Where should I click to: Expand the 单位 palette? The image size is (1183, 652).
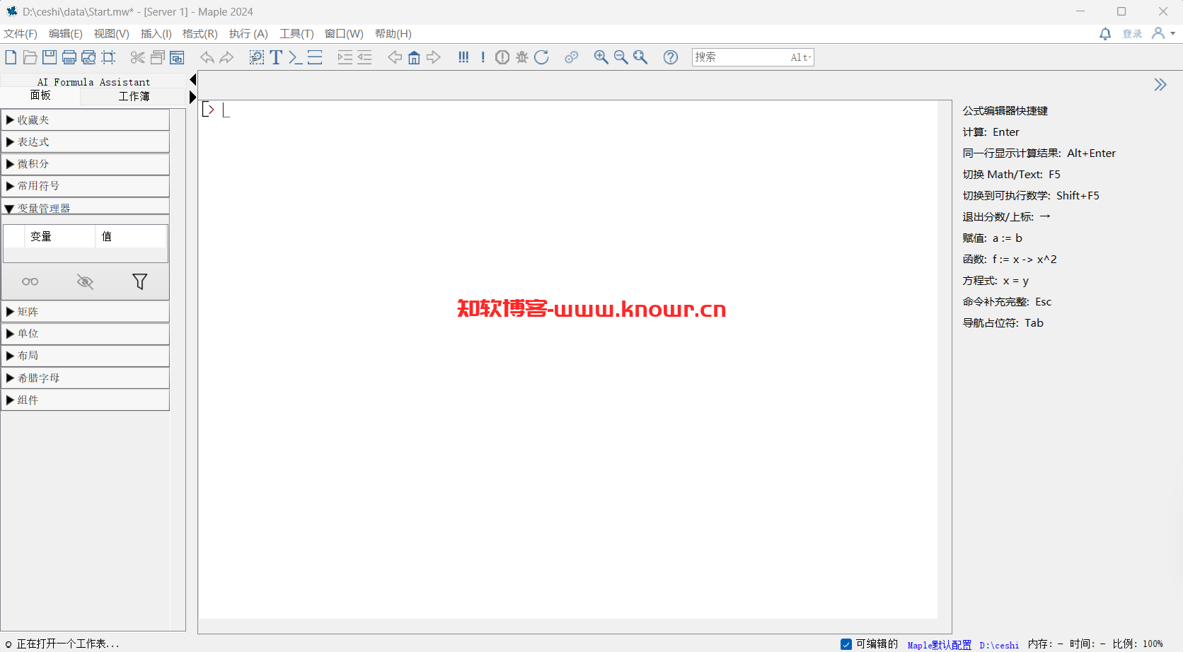[86, 334]
